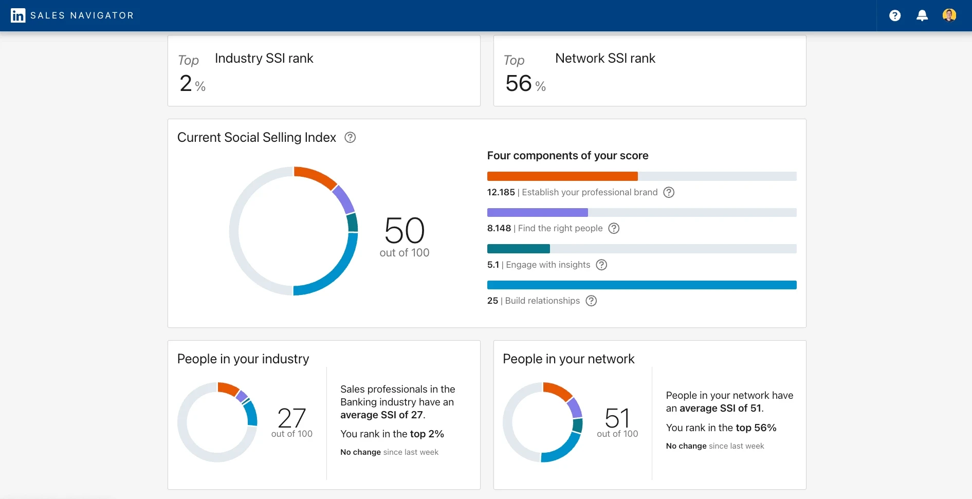
Task: Click help icon for Find the right people
Action: (x=614, y=228)
